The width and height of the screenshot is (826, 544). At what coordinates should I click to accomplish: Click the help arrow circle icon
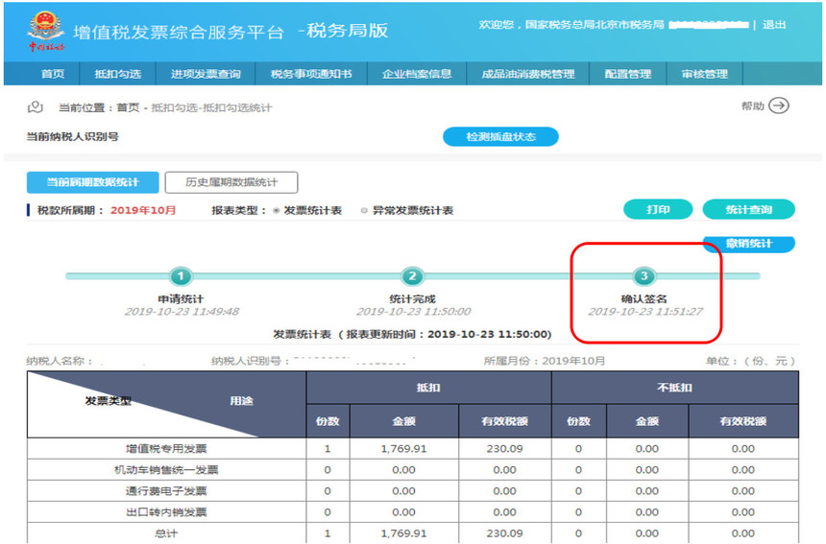point(779,106)
